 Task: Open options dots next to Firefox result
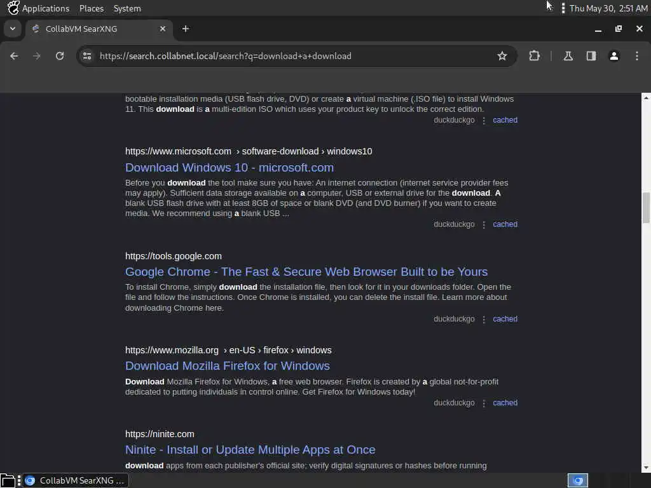pos(484,403)
